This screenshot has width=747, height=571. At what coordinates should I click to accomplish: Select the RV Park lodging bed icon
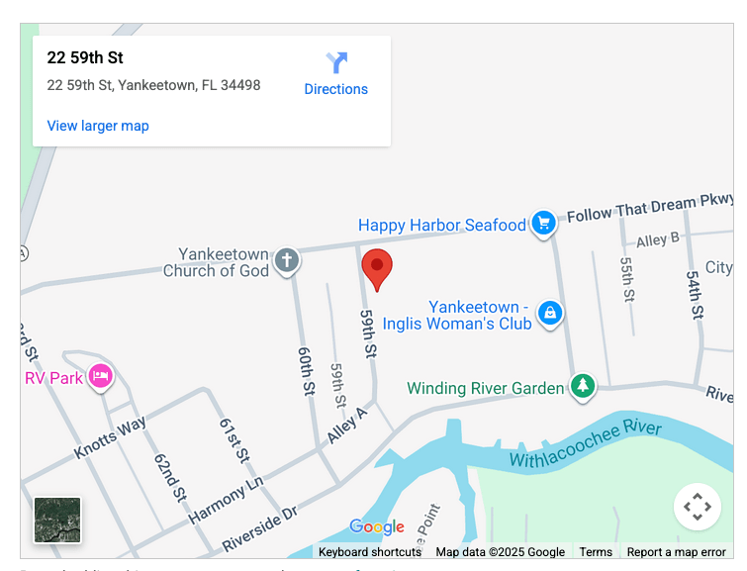point(101,377)
